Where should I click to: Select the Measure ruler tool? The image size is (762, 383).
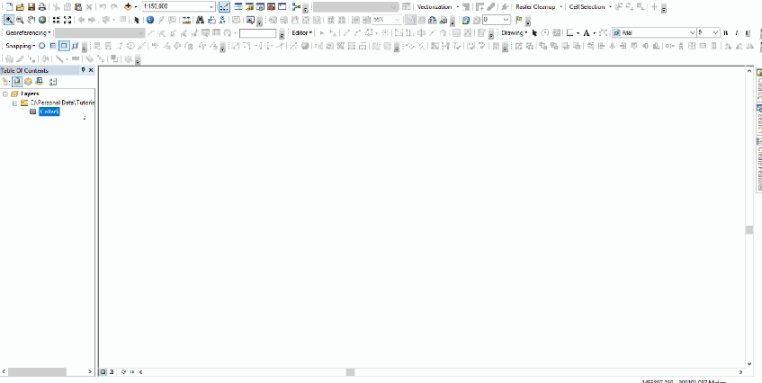(x=185, y=20)
